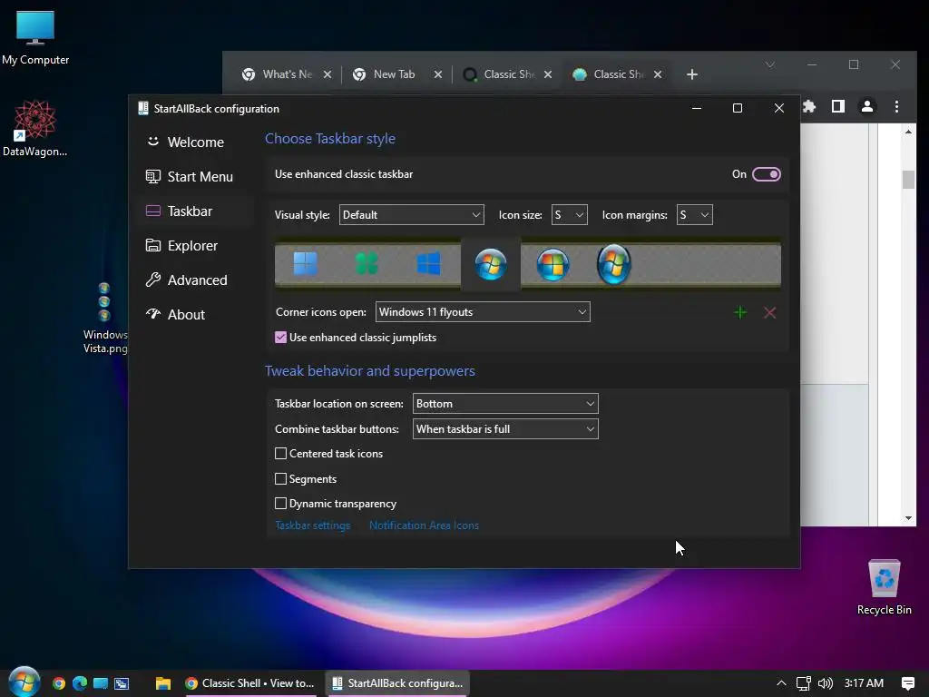Click Show Desktop icon in quick launch
929x697 pixels.
click(101, 683)
